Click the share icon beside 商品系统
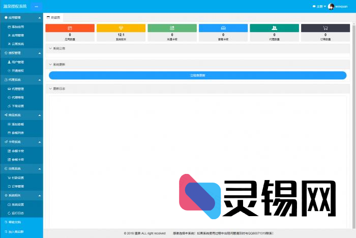The image size is (356, 238). [6, 115]
